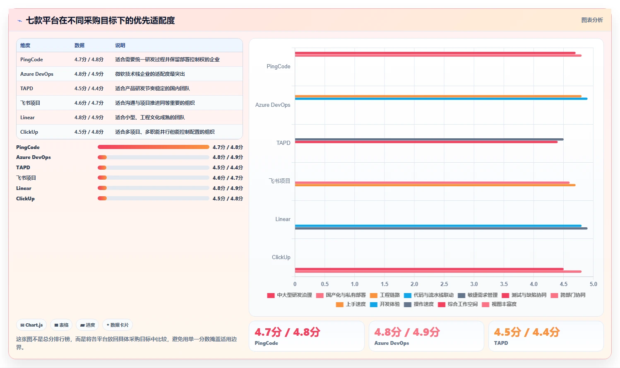The width and height of the screenshot is (620, 368).
Task: Click the title icon before 七款平台
Action: tap(19, 21)
